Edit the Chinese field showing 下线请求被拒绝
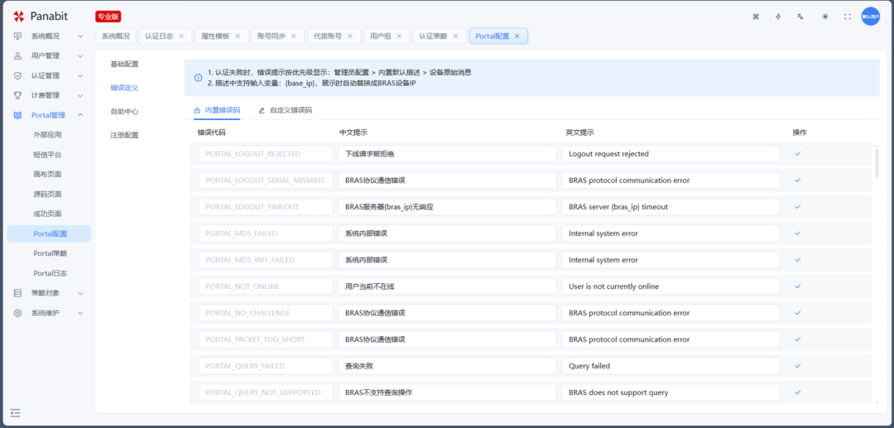The height and width of the screenshot is (428, 894). click(x=447, y=154)
